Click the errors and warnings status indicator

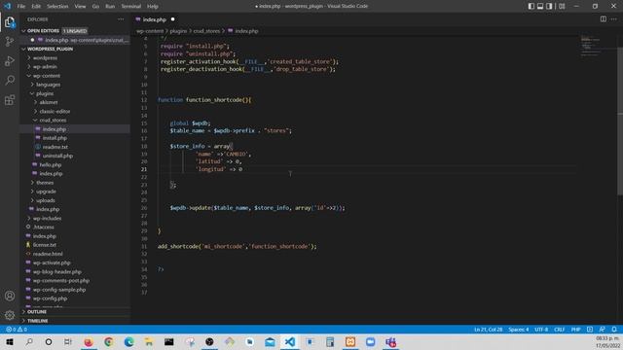[17, 330]
